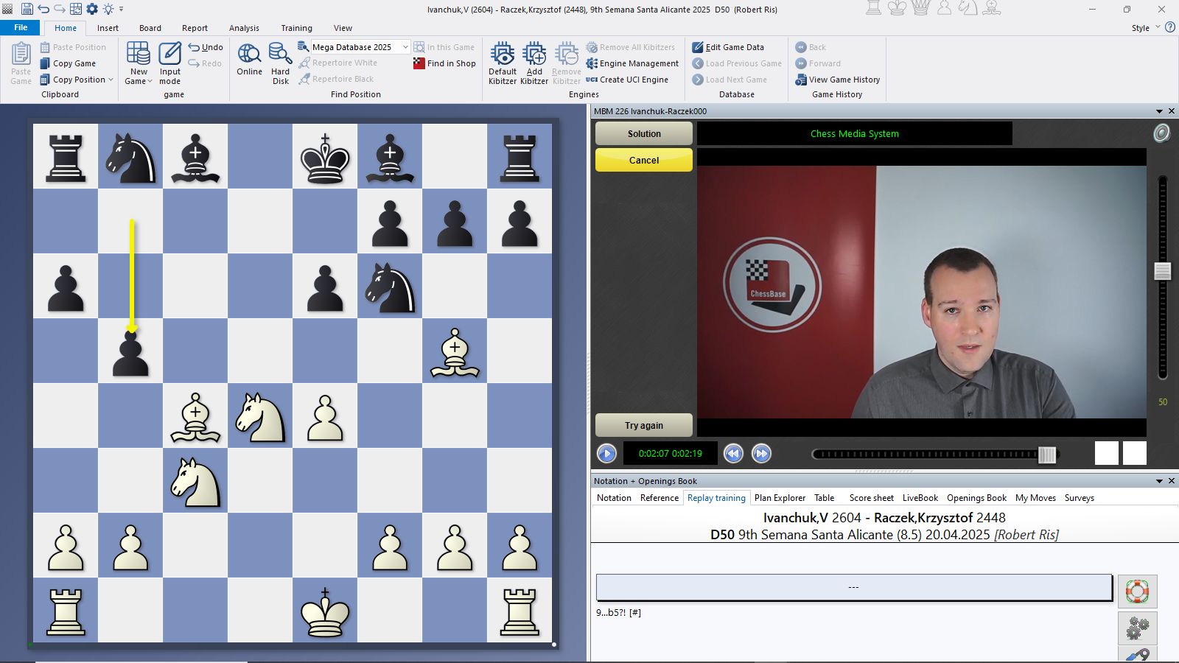Click the gears settings icon in training panel
Viewport: 1179px width, 663px height.
click(1137, 628)
